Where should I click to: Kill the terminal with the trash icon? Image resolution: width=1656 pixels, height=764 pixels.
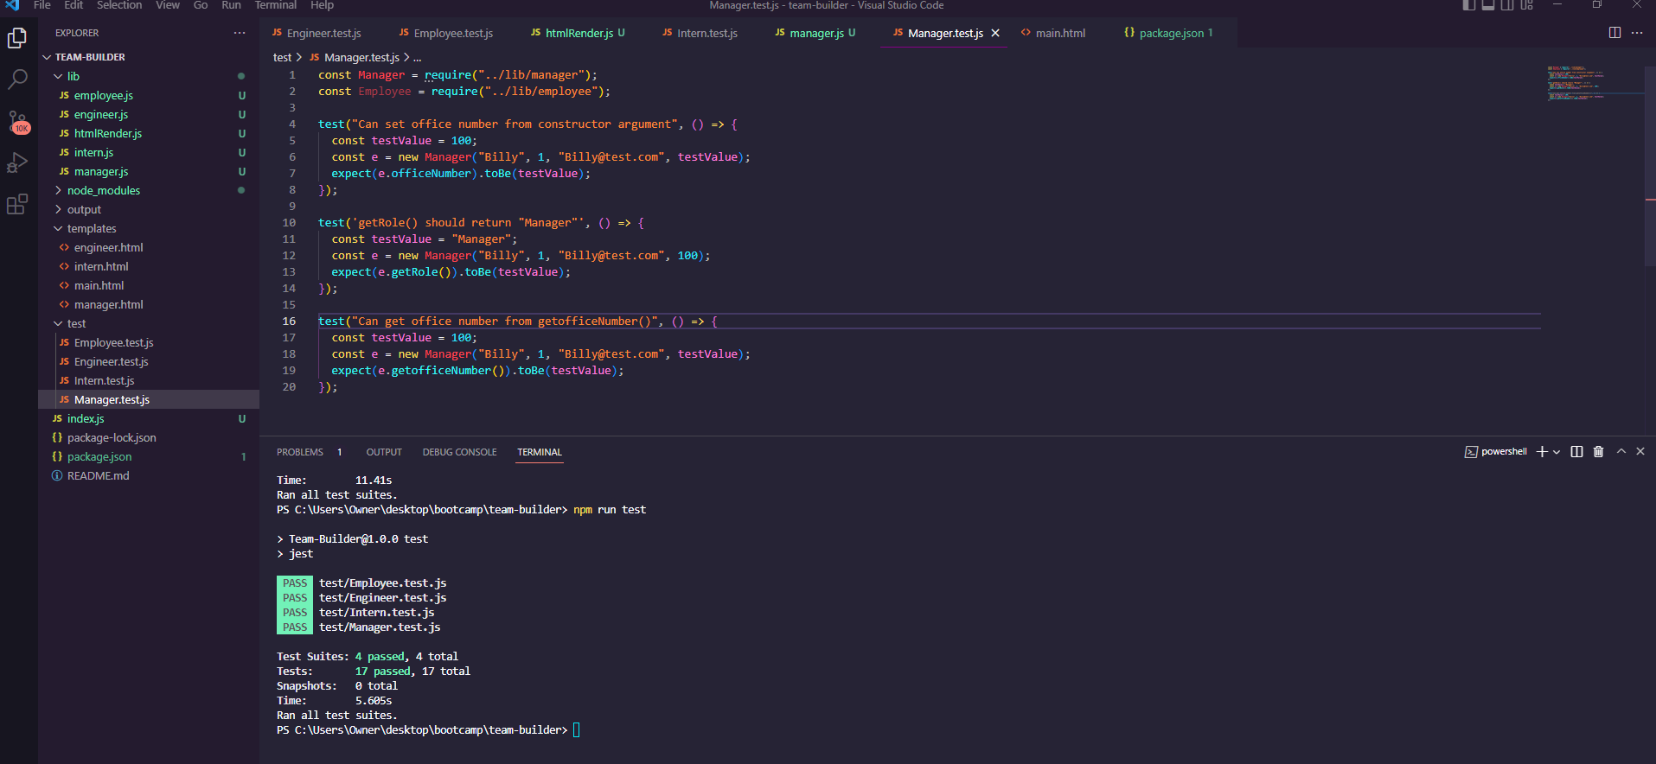pos(1598,452)
